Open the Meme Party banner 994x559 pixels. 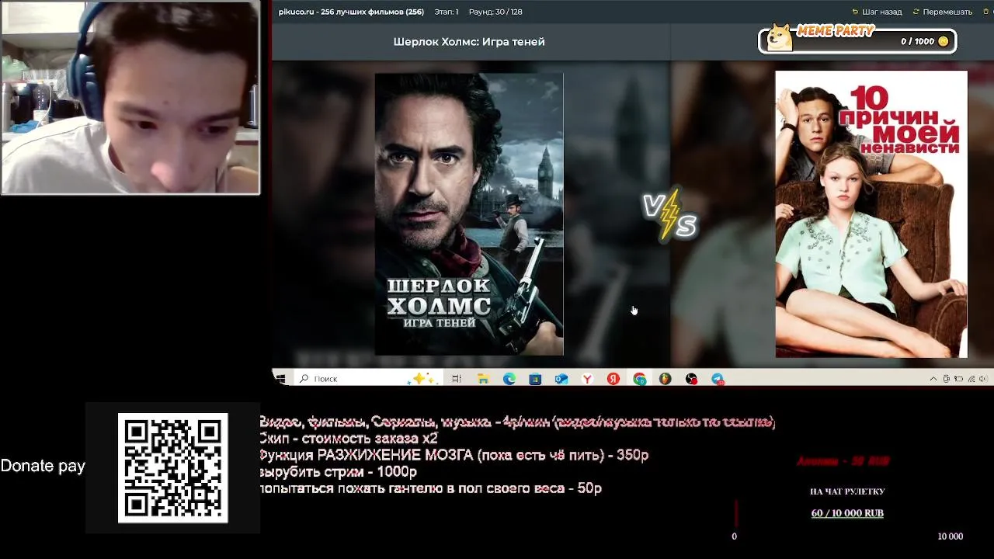[x=857, y=39]
